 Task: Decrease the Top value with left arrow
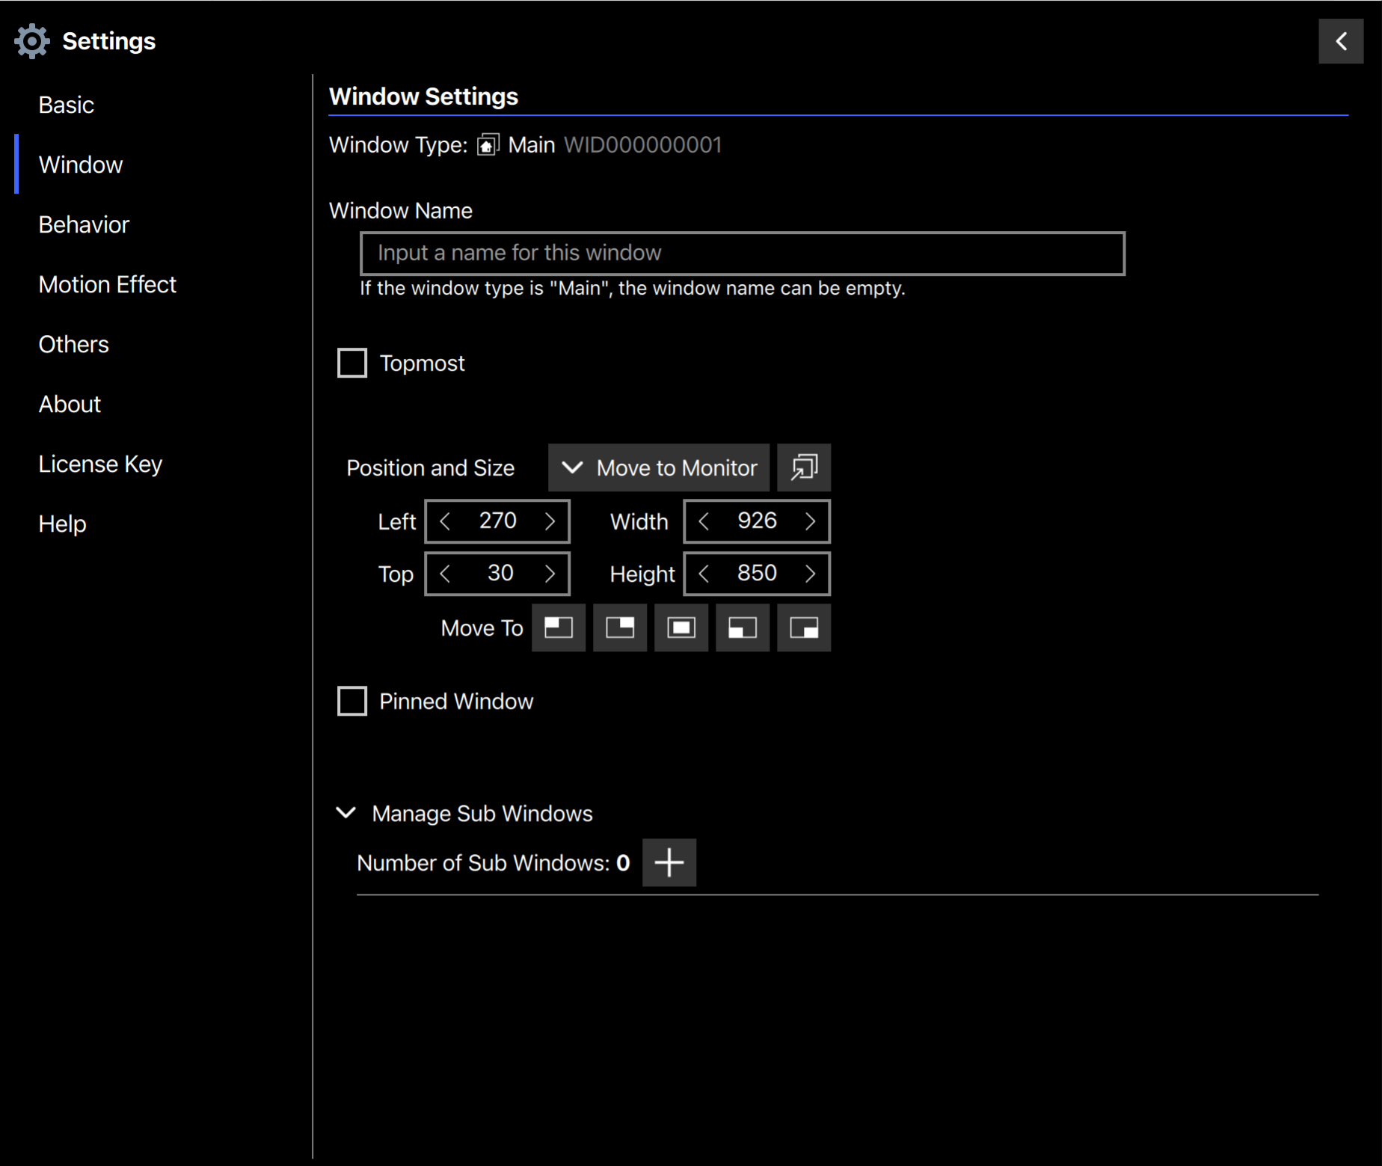point(446,574)
